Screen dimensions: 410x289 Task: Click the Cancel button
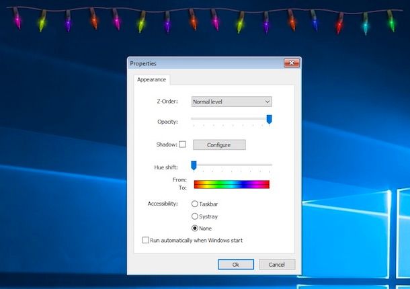[277, 264]
